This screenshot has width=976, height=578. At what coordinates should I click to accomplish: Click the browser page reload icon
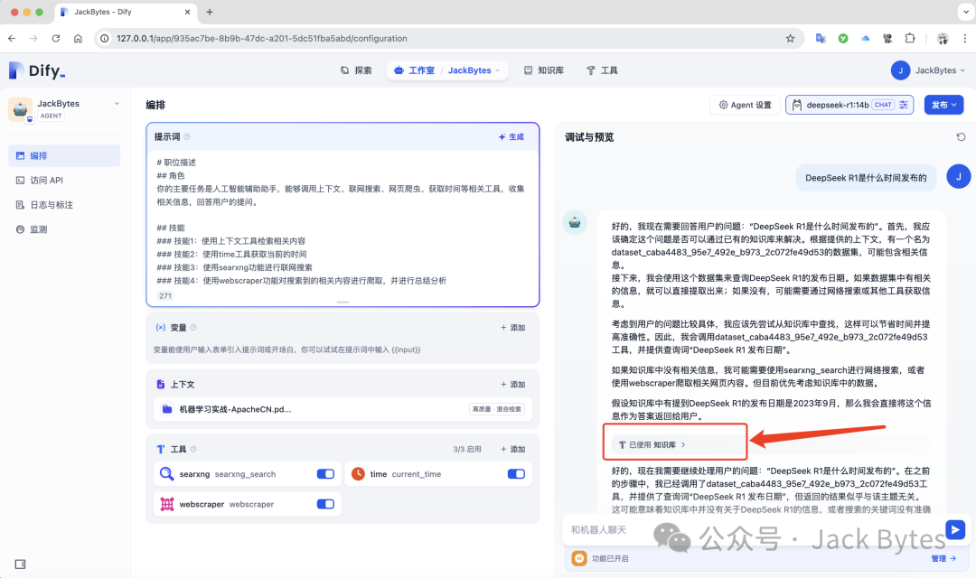click(56, 39)
